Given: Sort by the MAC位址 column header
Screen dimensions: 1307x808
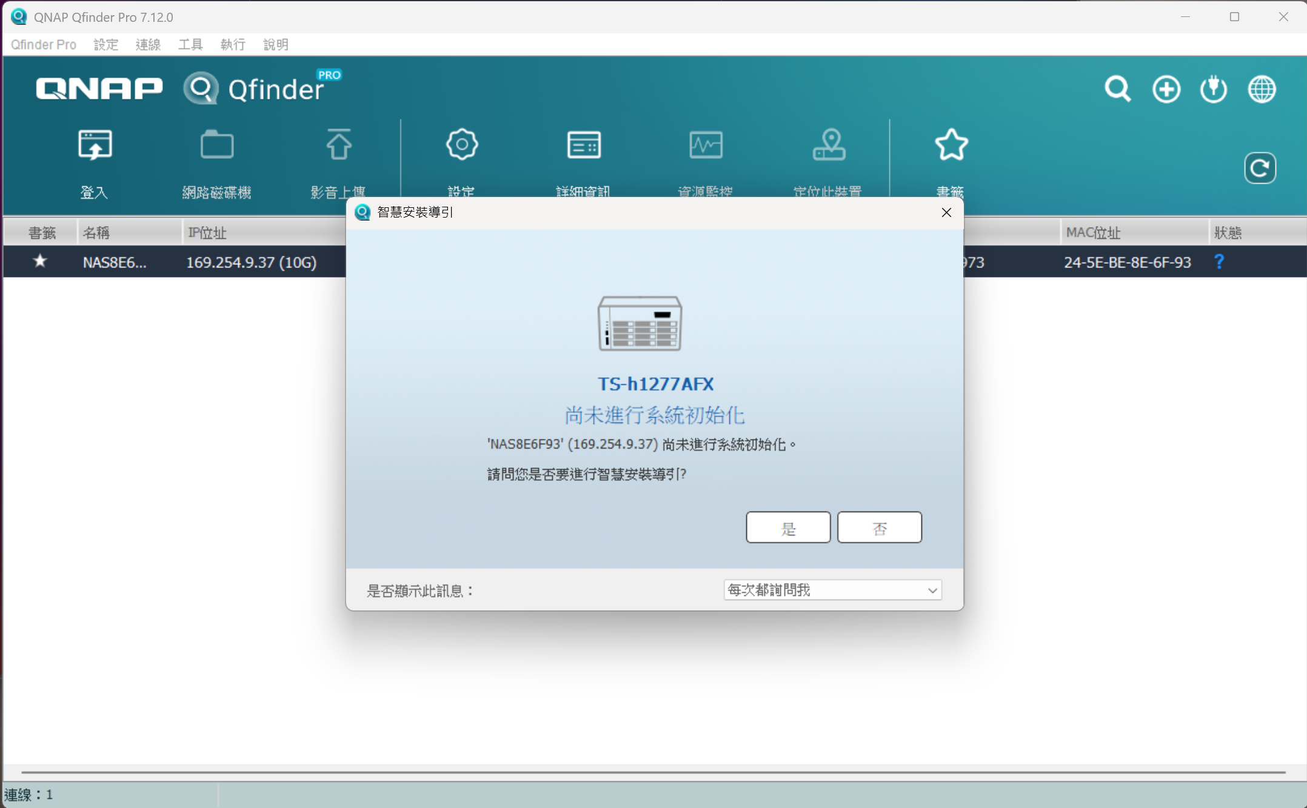Looking at the screenshot, I should [x=1134, y=232].
